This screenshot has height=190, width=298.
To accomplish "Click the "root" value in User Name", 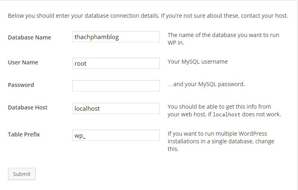I will [80, 63].
